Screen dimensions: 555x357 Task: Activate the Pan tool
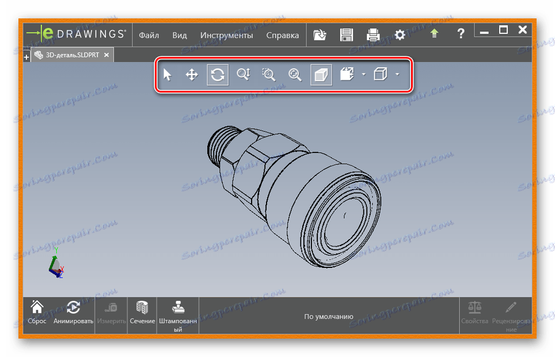pyautogui.click(x=192, y=75)
